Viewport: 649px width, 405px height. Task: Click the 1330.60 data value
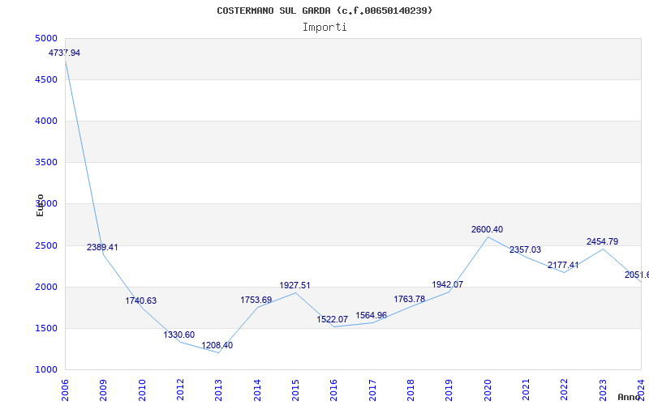(x=178, y=335)
